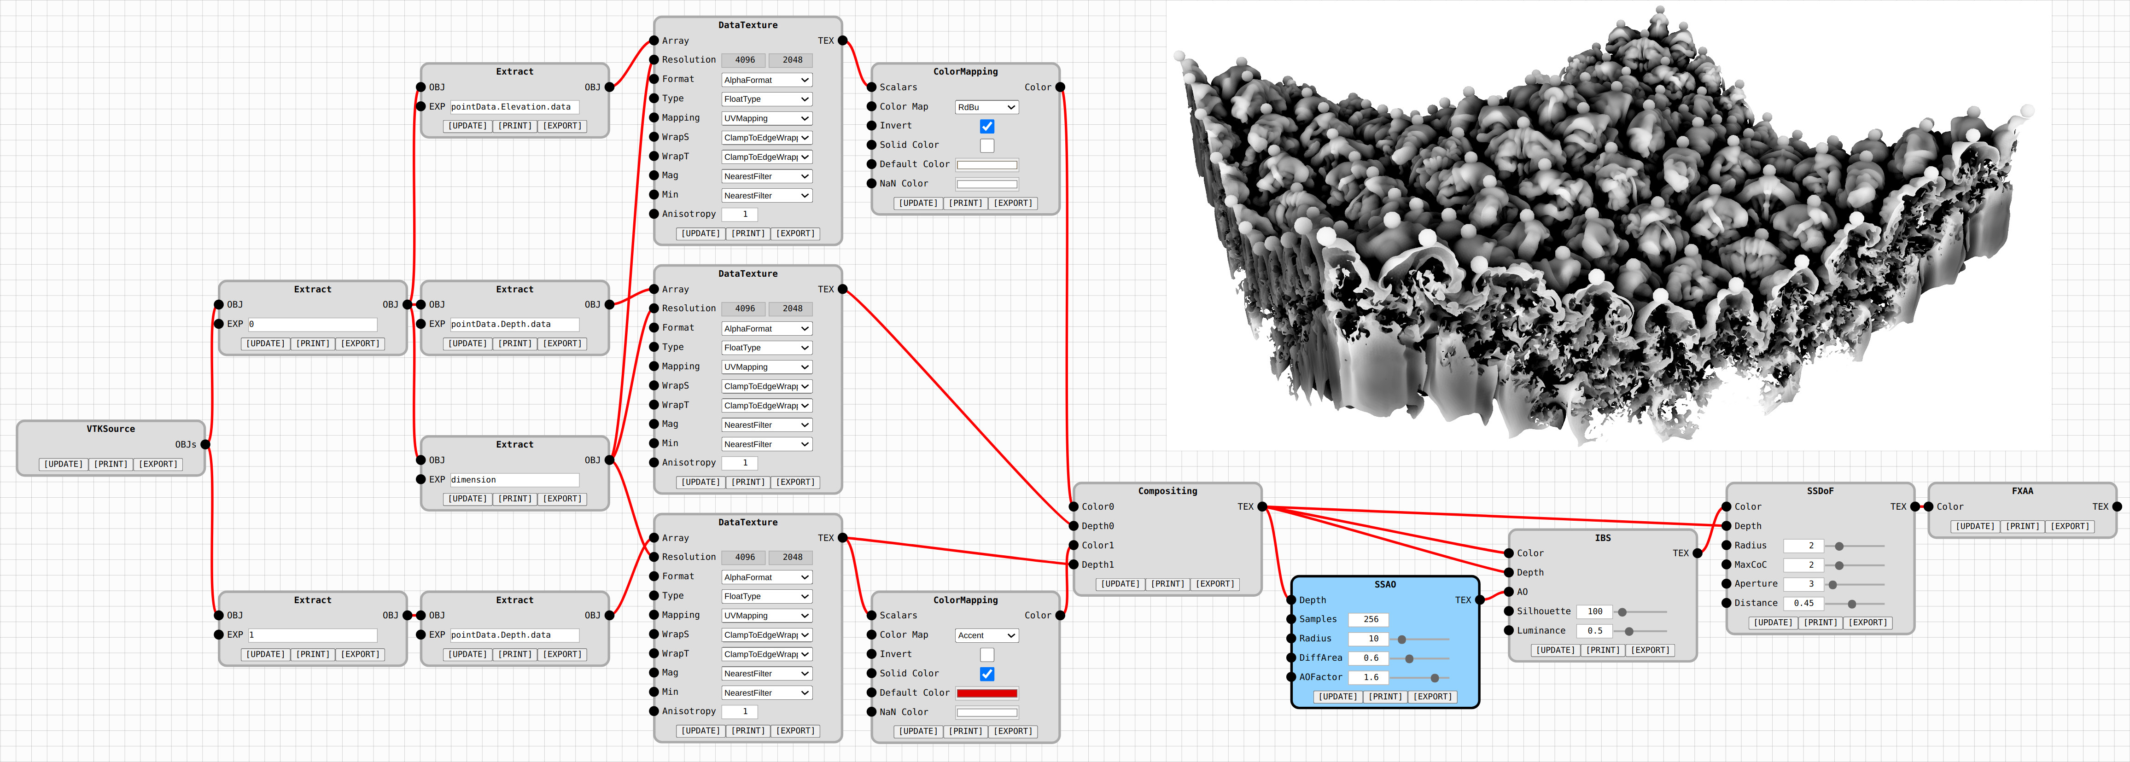Viewport: 2130px width, 762px height.
Task: Click the SSAO Depth input port
Action: [1291, 600]
